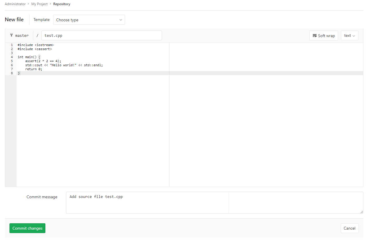Click line number 5 in the gutter
This screenshot has width=374, height=244.
11,61
